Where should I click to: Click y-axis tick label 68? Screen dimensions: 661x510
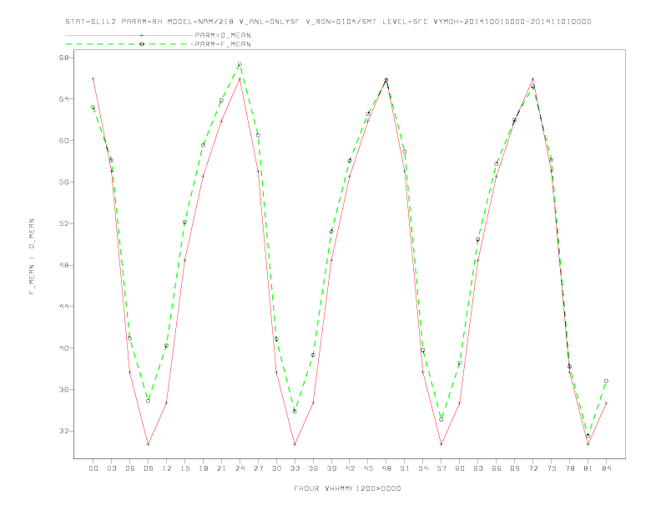(63, 57)
